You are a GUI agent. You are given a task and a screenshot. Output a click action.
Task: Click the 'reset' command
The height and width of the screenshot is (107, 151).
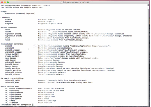7,40
